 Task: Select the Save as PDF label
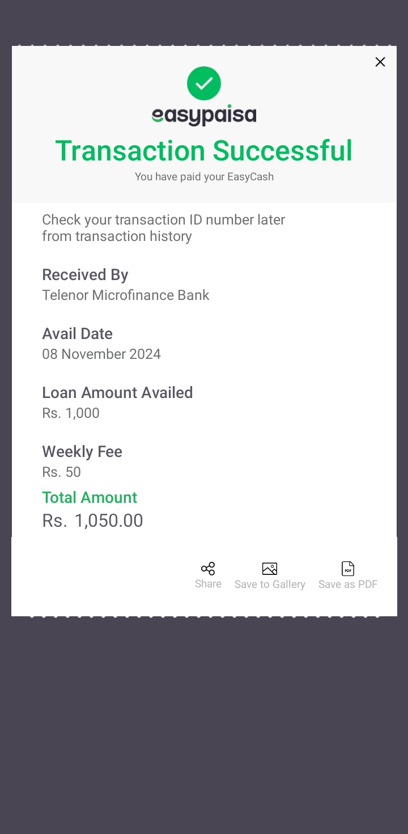point(348,585)
